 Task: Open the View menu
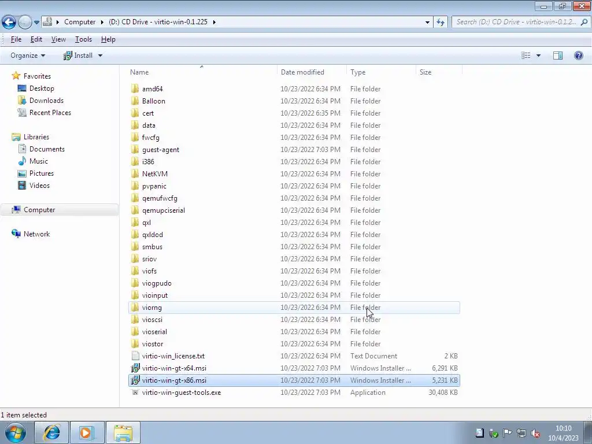click(58, 39)
